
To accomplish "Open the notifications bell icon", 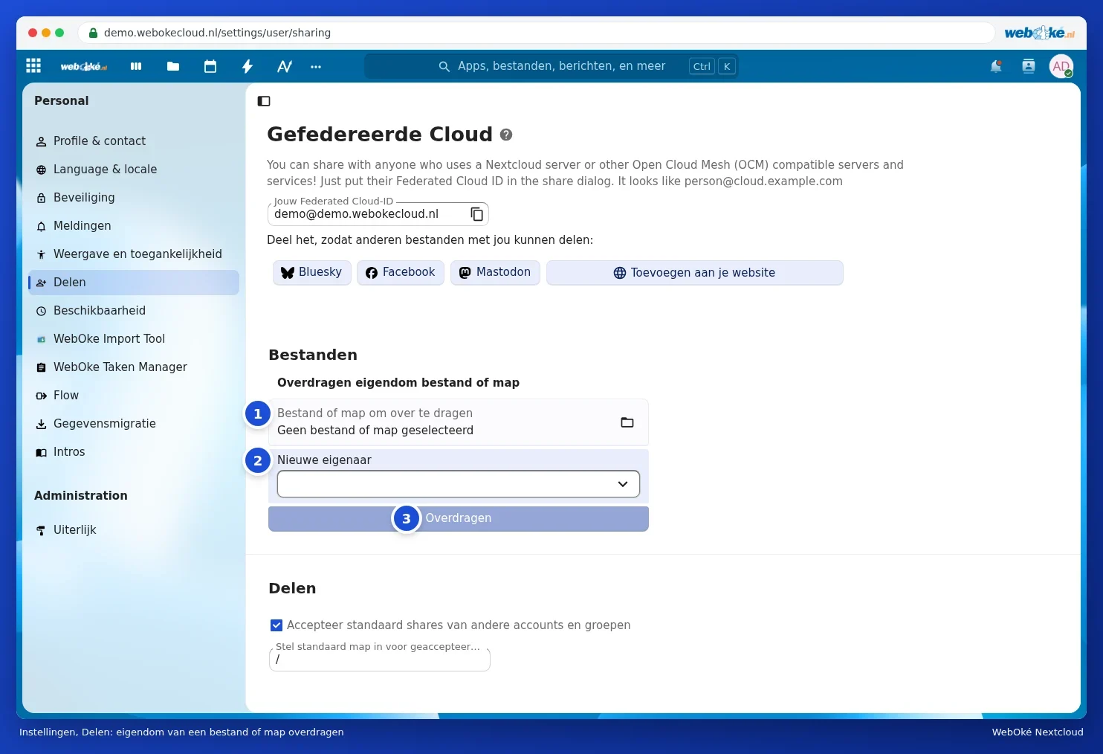I will pyautogui.click(x=996, y=66).
